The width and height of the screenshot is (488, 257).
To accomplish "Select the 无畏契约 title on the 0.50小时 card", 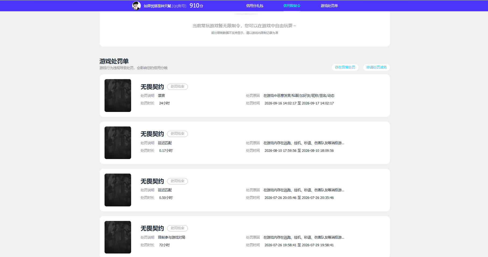I will [152, 181].
